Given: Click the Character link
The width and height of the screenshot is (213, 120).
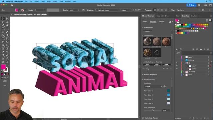Looking at the screenshot, I should click(91, 10).
